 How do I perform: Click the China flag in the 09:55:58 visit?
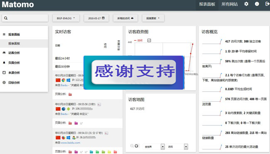coord(58,109)
